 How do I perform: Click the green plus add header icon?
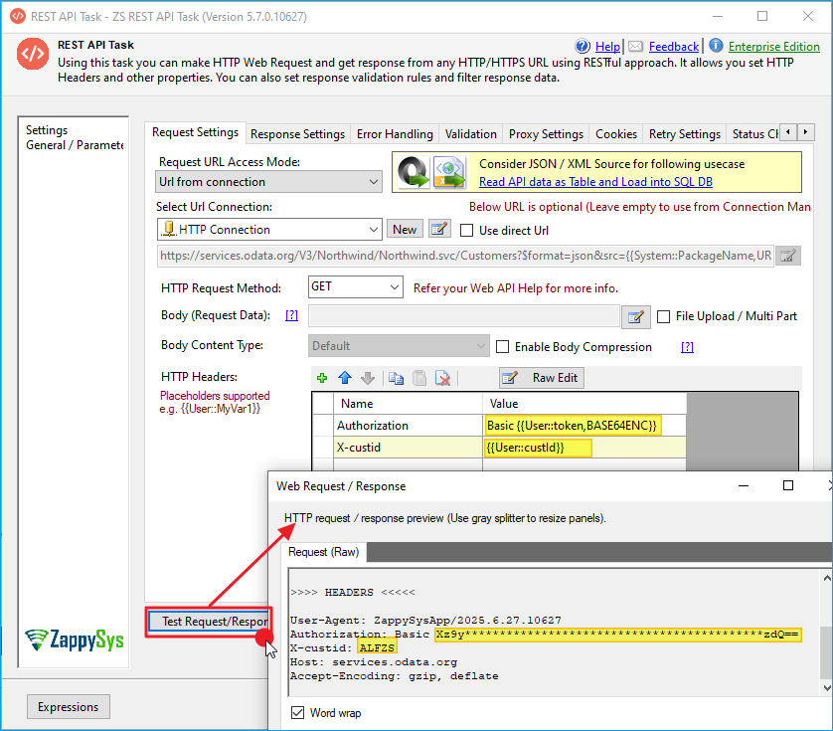322,378
